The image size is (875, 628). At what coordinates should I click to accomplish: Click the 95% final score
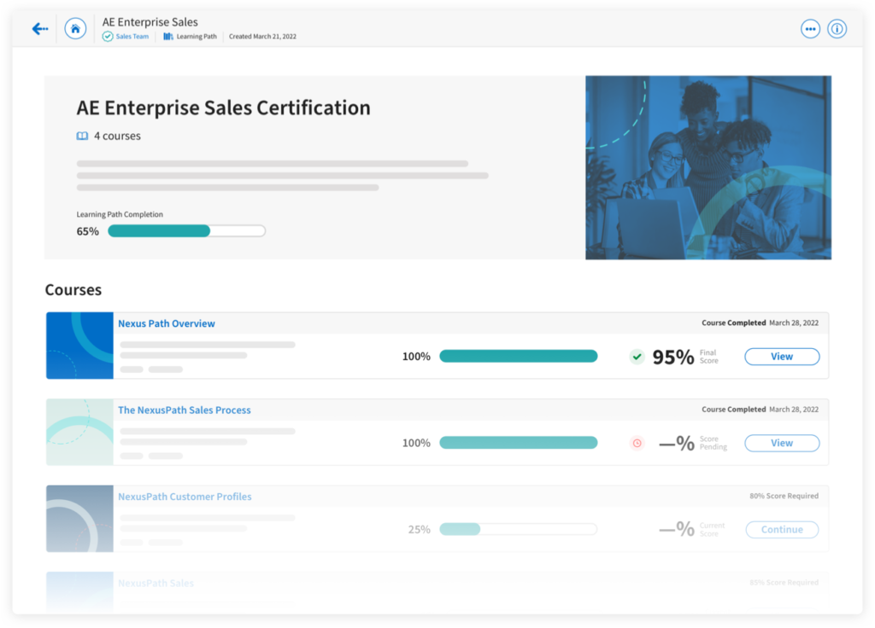(673, 358)
